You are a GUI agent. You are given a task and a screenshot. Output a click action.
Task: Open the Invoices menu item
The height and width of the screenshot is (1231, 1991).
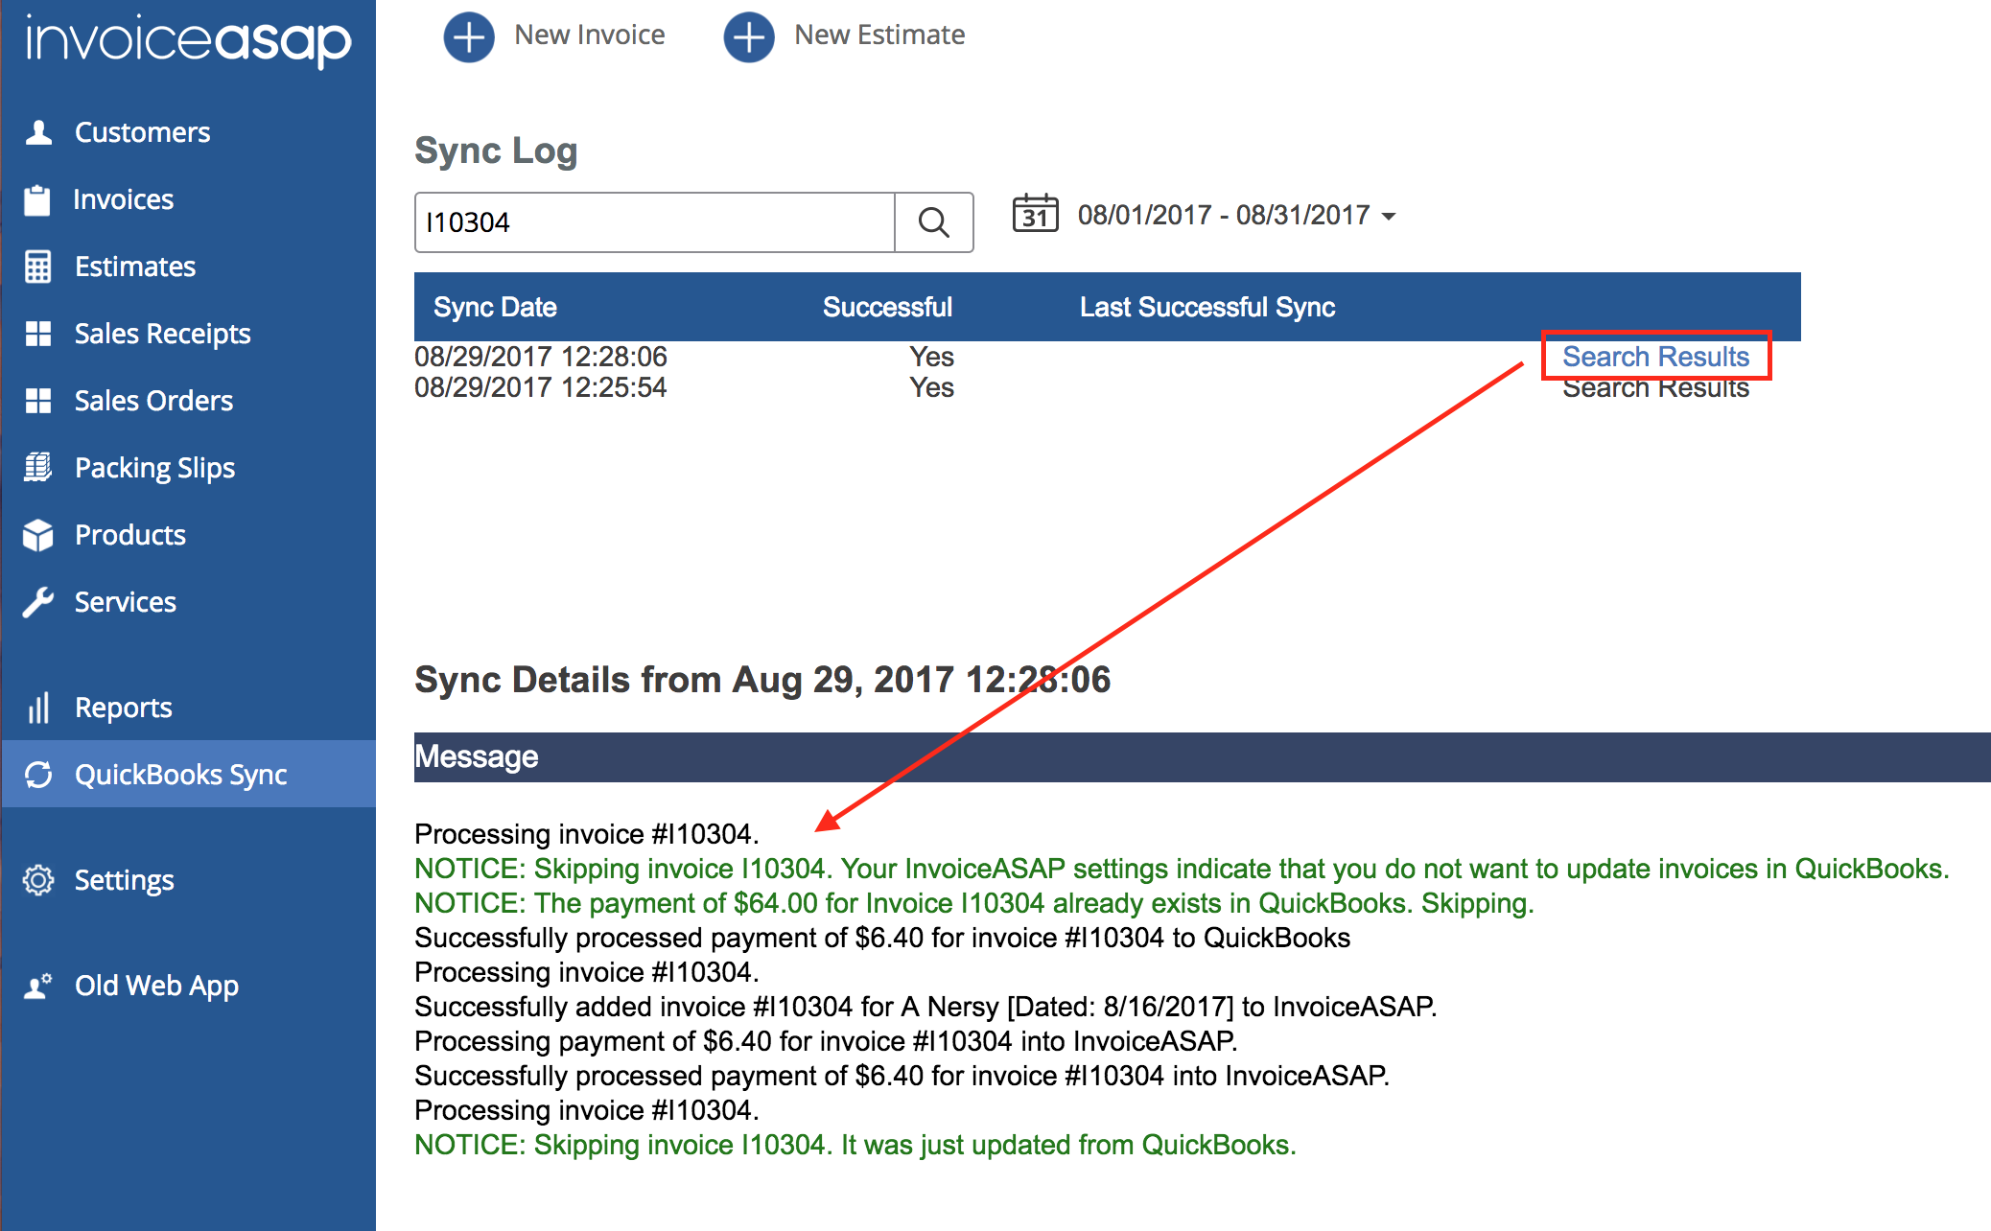pyautogui.click(x=124, y=199)
